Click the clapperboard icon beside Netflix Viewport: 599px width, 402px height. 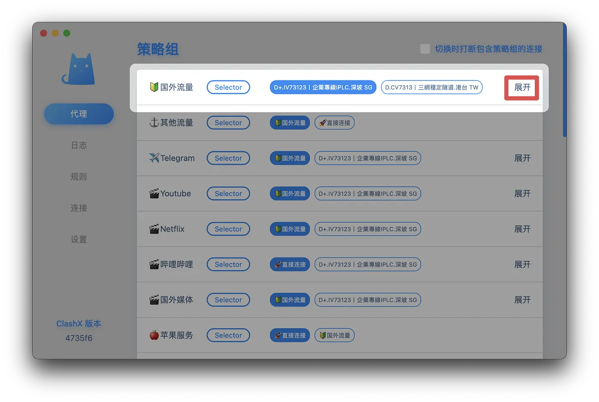point(154,229)
